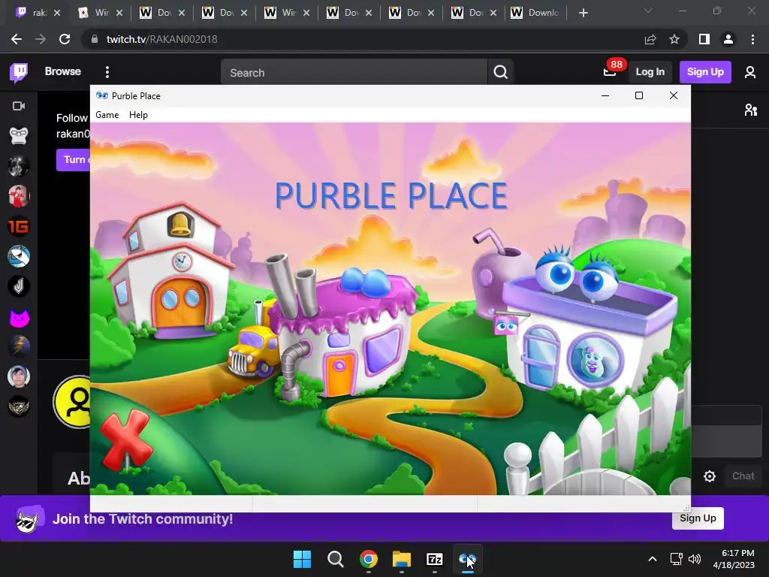Screen dimensions: 769x577
Task: Click the yellow delivery truck
Action: point(252,352)
